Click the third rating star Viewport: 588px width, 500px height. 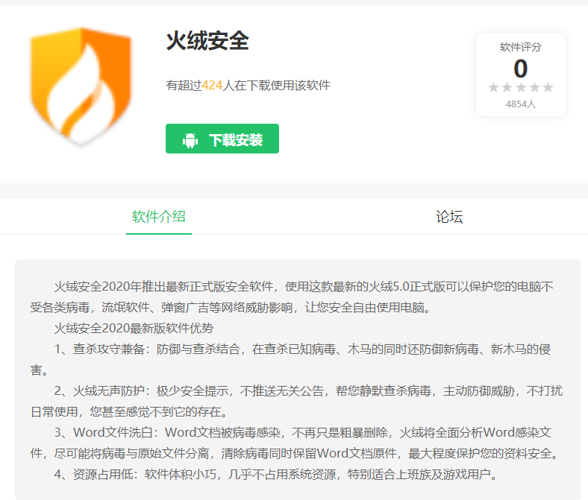[521, 87]
